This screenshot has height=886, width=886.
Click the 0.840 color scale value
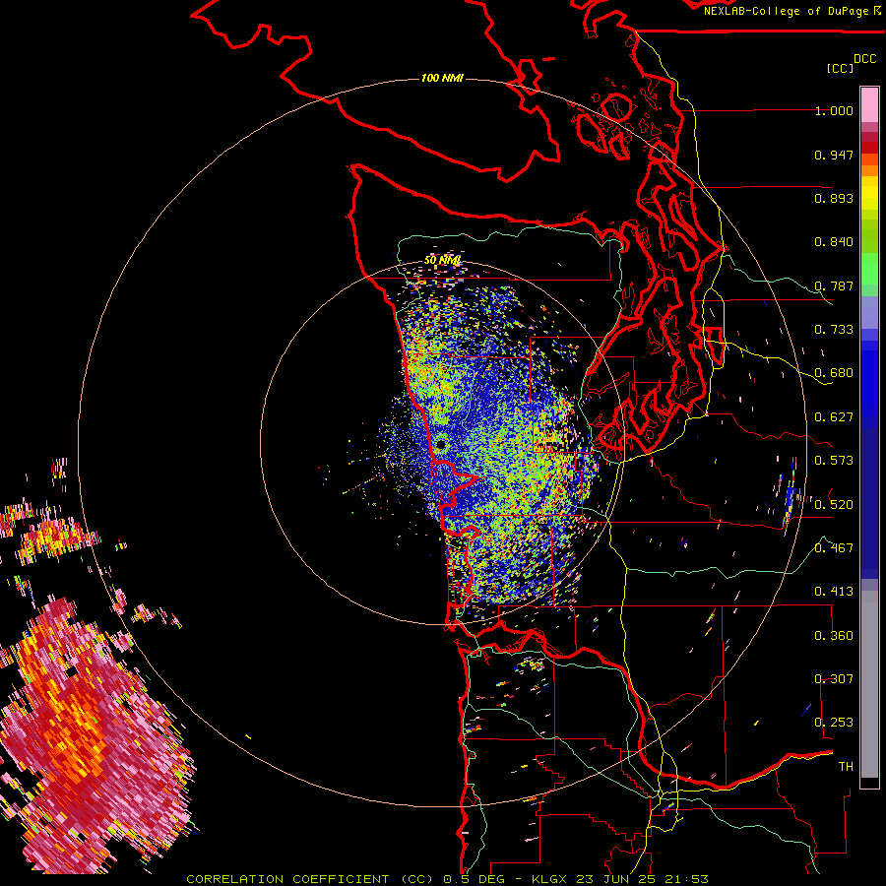[x=834, y=242]
